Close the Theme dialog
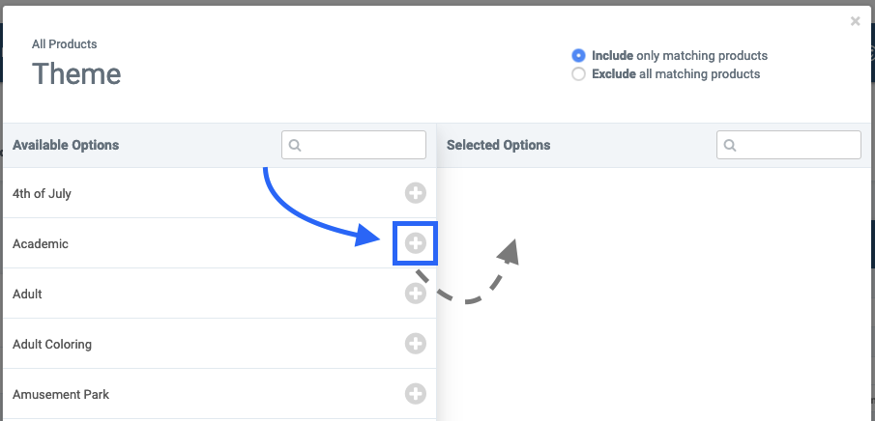Viewport: 875px width, 421px height. [x=855, y=21]
